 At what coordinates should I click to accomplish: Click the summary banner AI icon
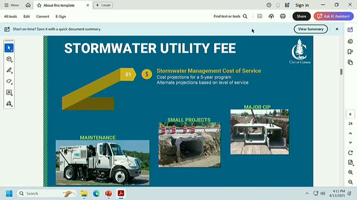7,29
